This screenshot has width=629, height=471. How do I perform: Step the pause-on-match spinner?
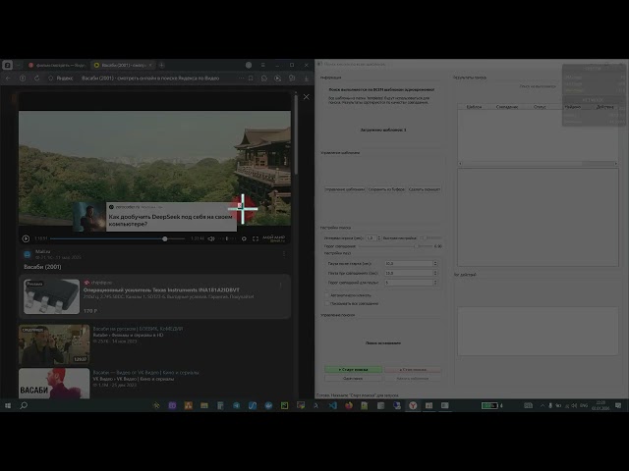435,273
